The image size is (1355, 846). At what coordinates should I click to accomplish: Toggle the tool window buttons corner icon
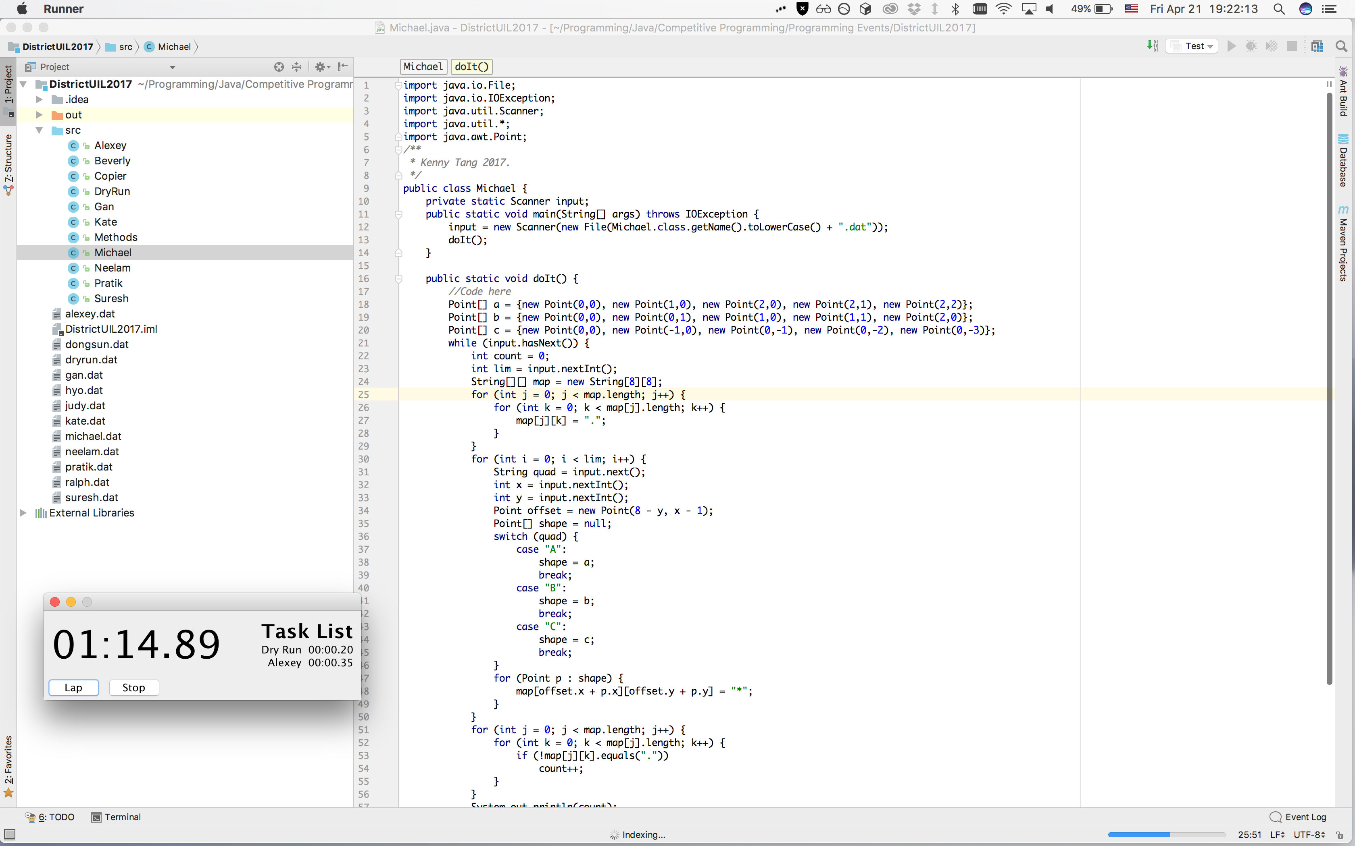click(x=10, y=834)
